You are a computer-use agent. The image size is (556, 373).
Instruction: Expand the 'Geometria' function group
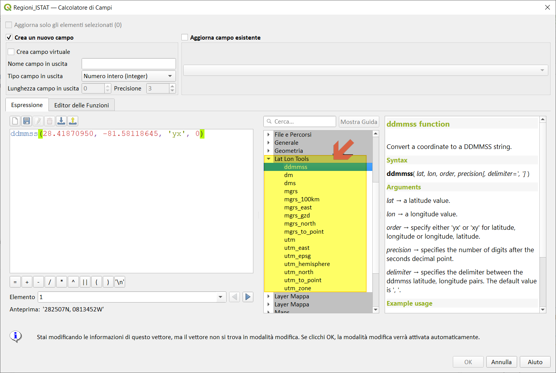pos(269,151)
